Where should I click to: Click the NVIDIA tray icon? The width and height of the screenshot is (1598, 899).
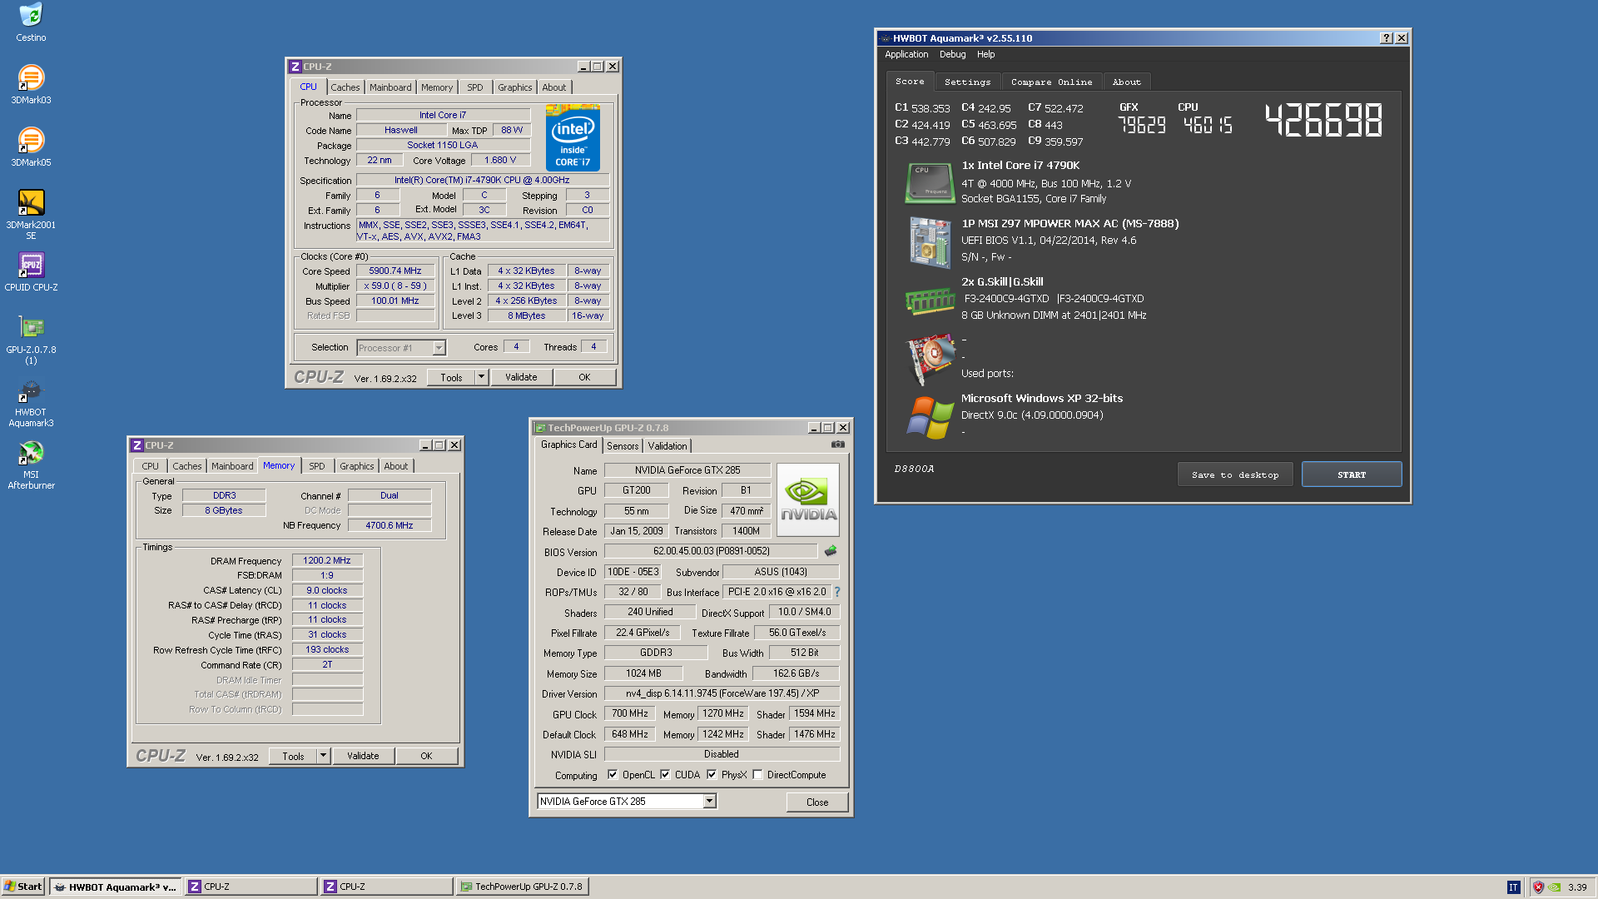pyautogui.click(x=1554, y=887)
